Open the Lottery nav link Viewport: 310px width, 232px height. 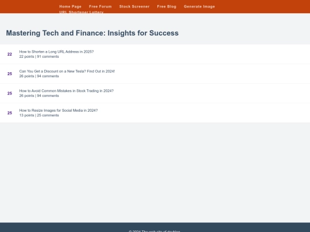[96, 12]
